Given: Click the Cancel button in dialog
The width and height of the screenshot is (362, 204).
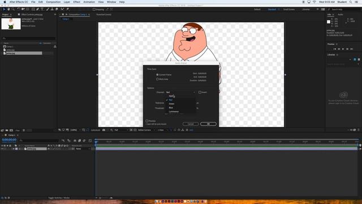Looking at the screenshot, I should [191, 124].
